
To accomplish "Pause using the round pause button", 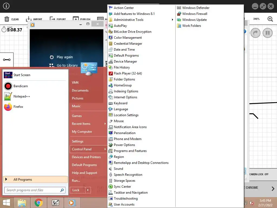I will (x=268, y=33).
